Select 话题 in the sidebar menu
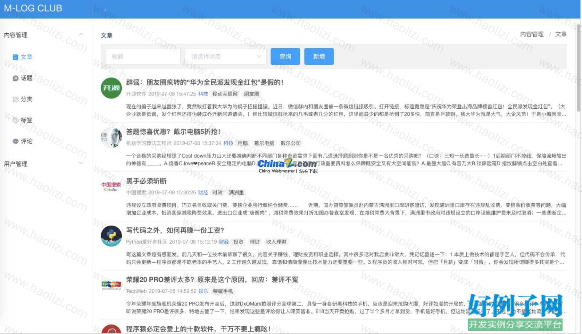The width and height of the screenshot is (582, 334). pos(27,78)
